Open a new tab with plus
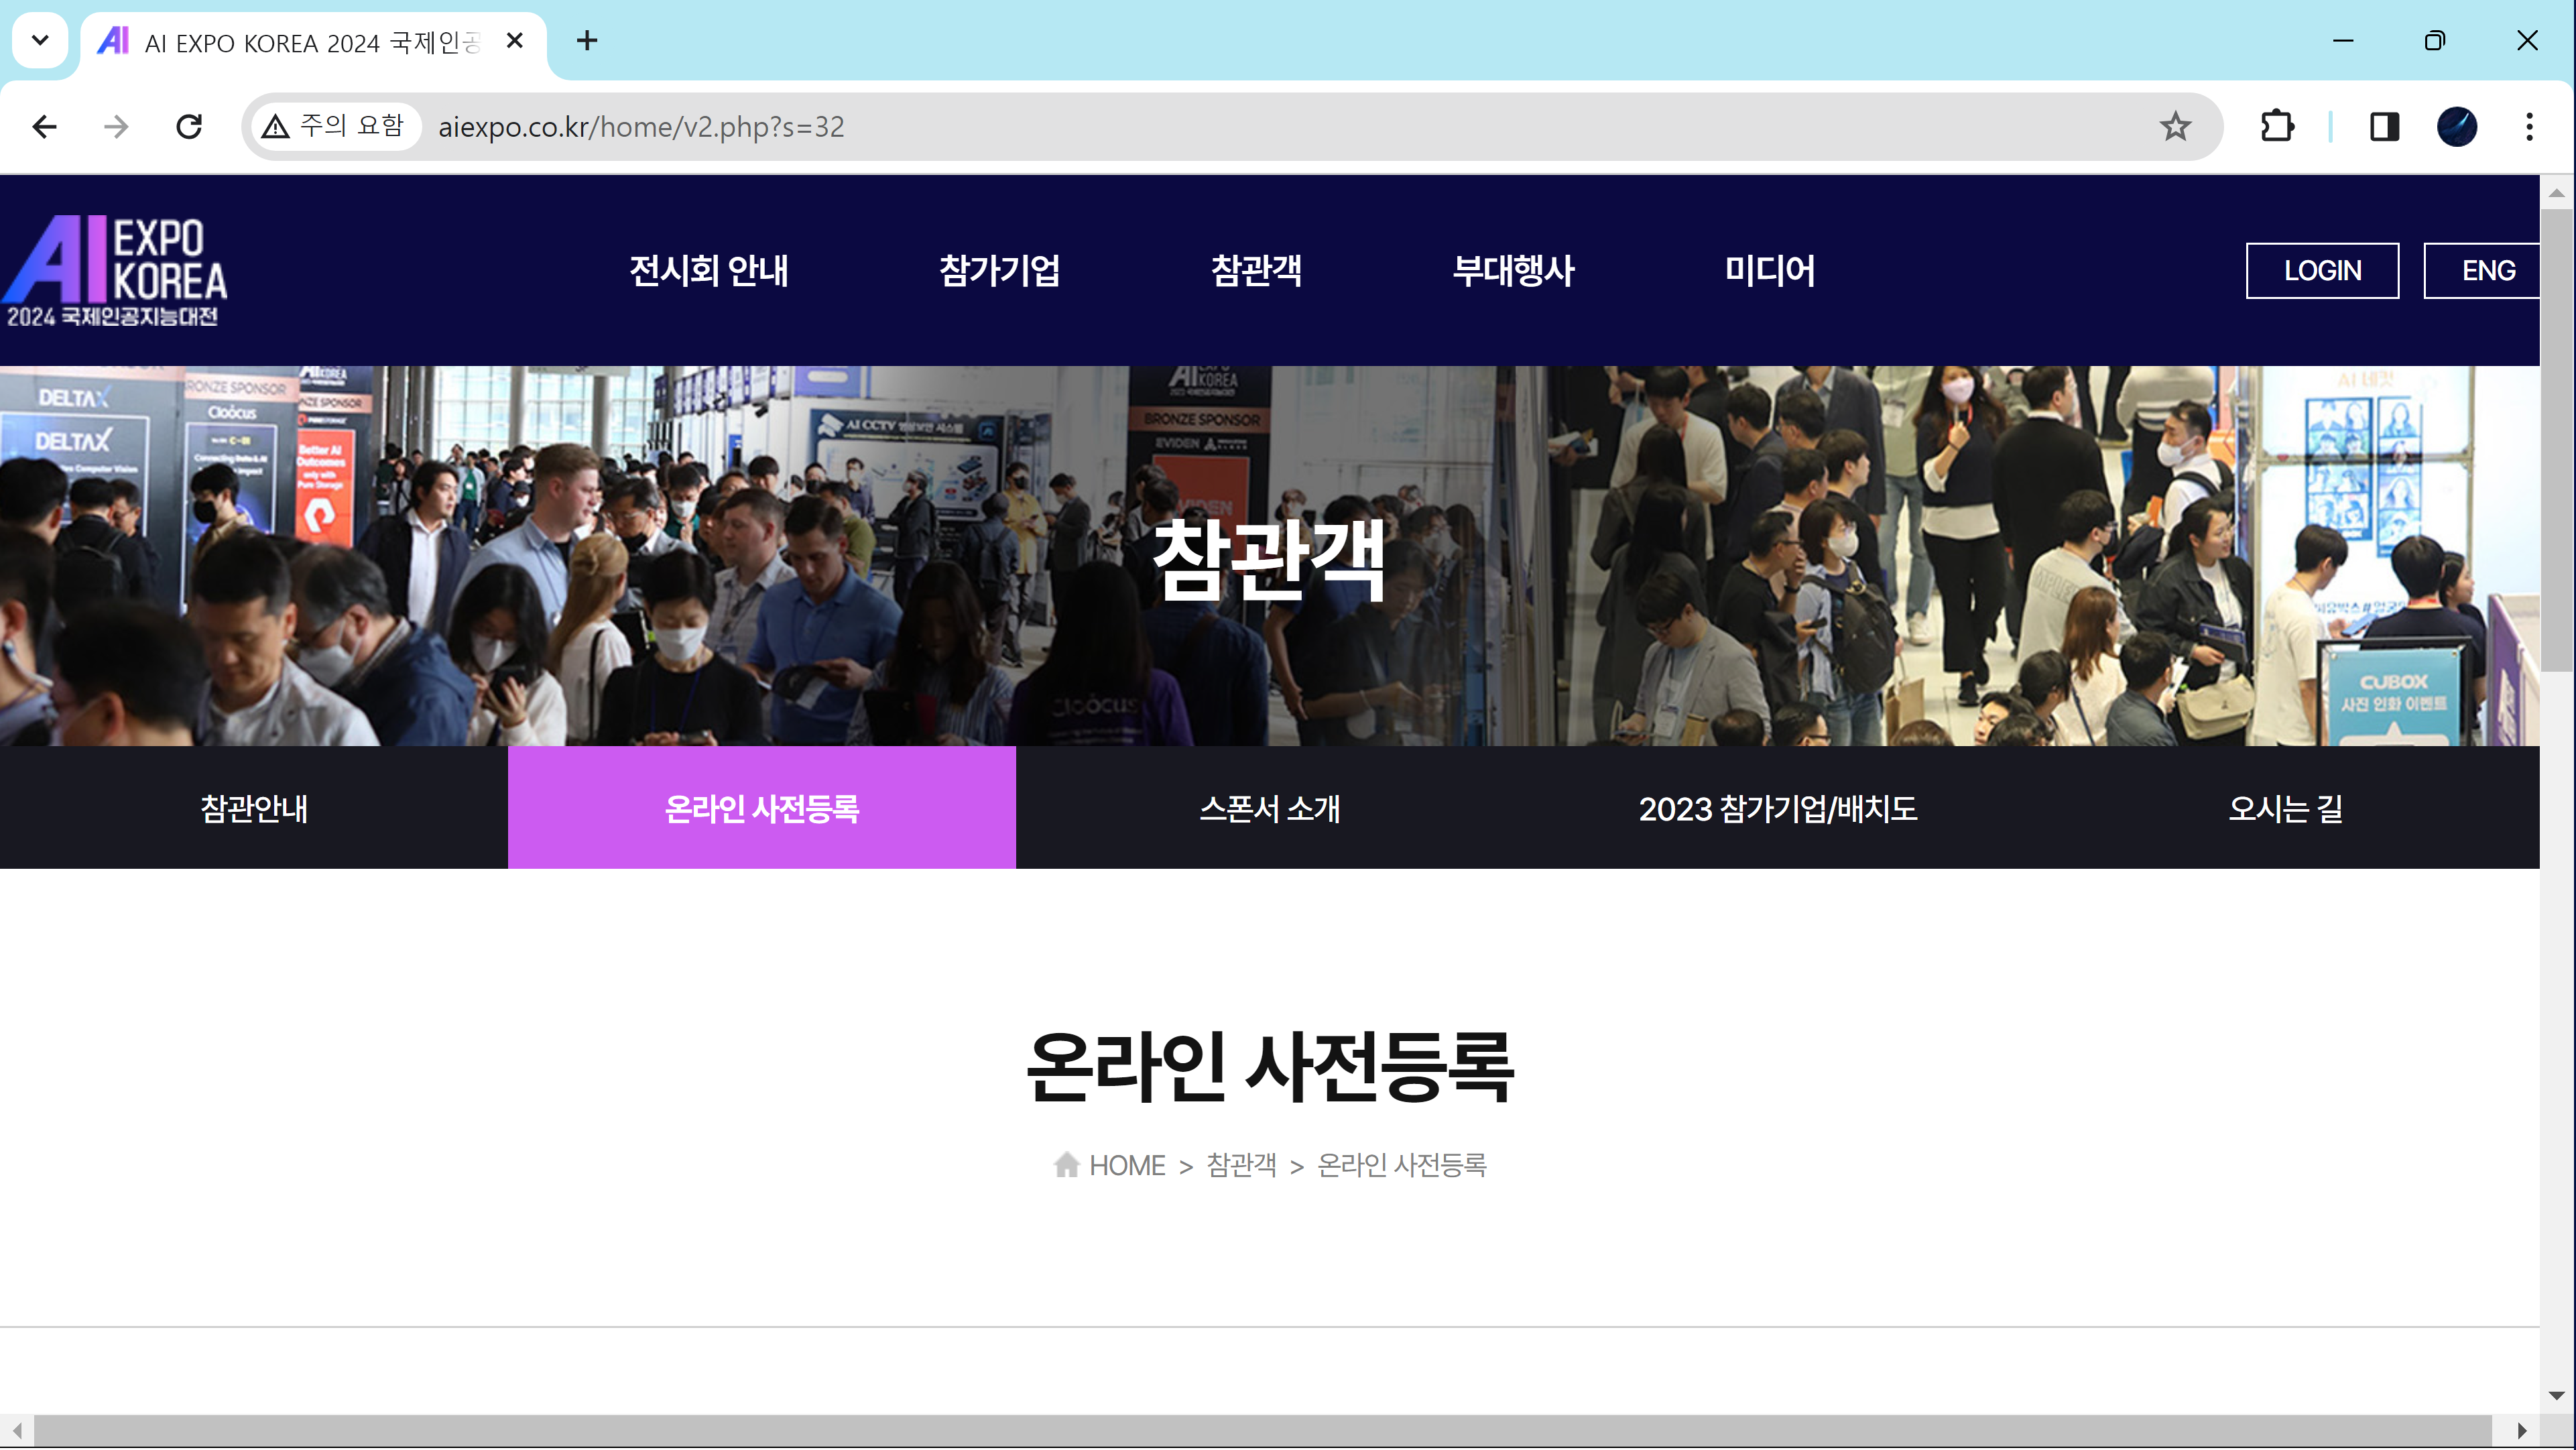Viewport: 2576px width, 1450px height. pyautogui.click(x=587, y=41)
